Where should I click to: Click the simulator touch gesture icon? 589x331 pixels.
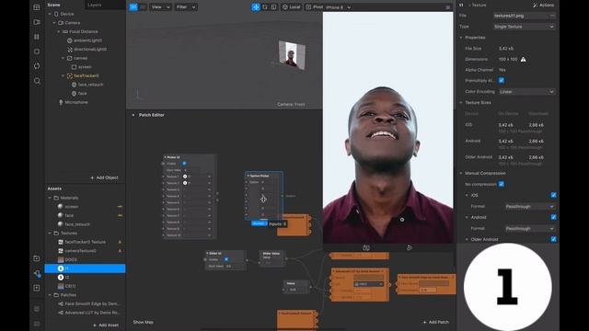(410, 247)
